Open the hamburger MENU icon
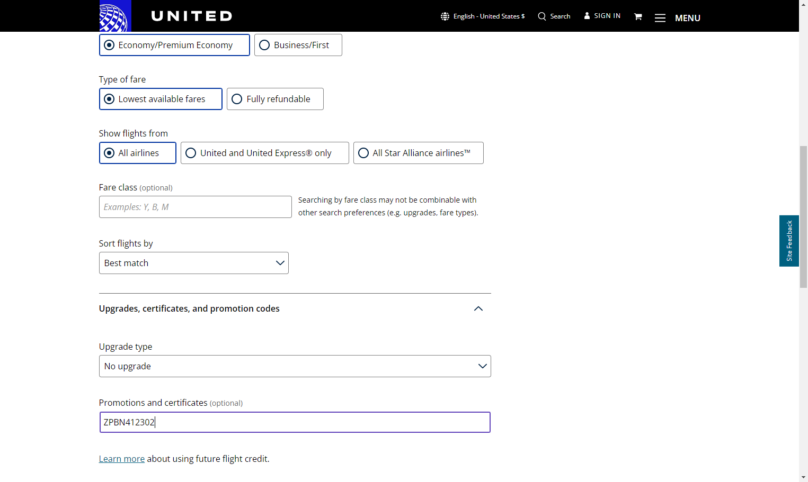This screenshot has width=808, height=482. click(660, 18)
